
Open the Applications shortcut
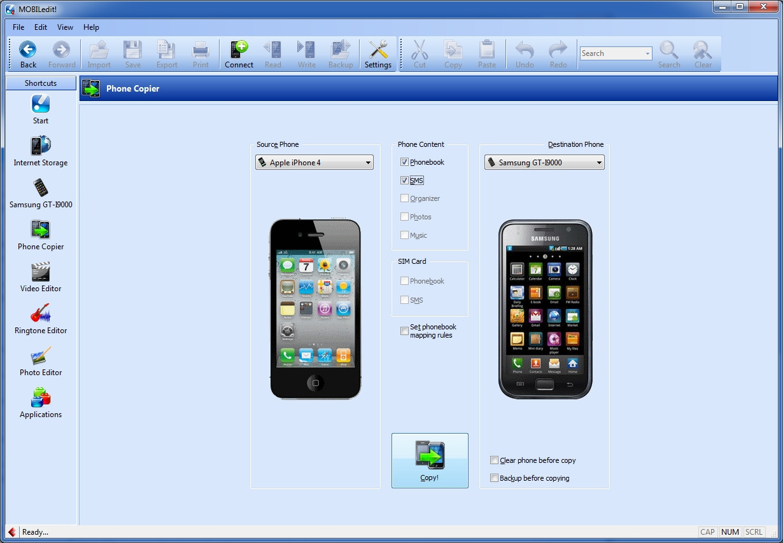pos(41,403)
